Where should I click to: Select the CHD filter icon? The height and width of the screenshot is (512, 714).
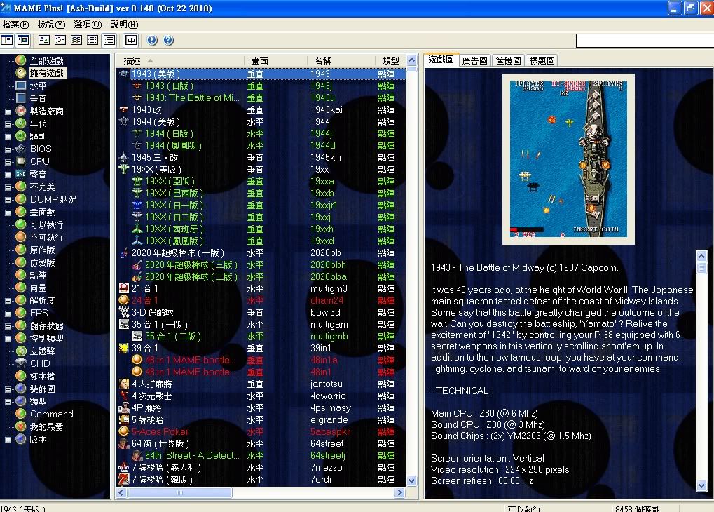pos(20,363)
